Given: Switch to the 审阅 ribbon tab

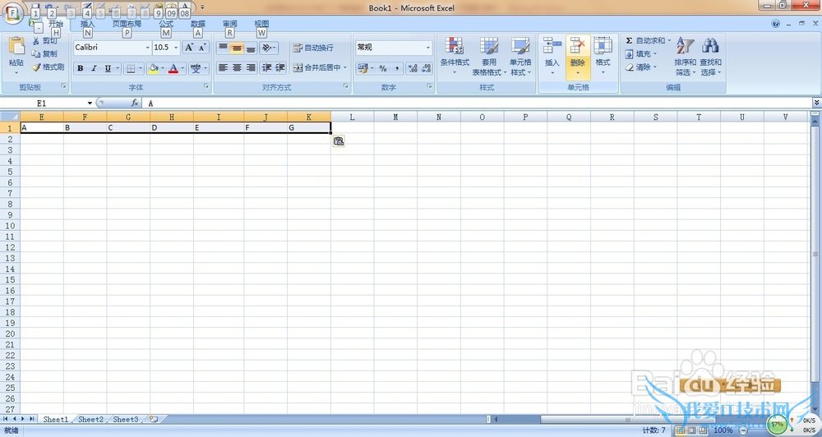Looking at the screenshot, I should point(229,24).
